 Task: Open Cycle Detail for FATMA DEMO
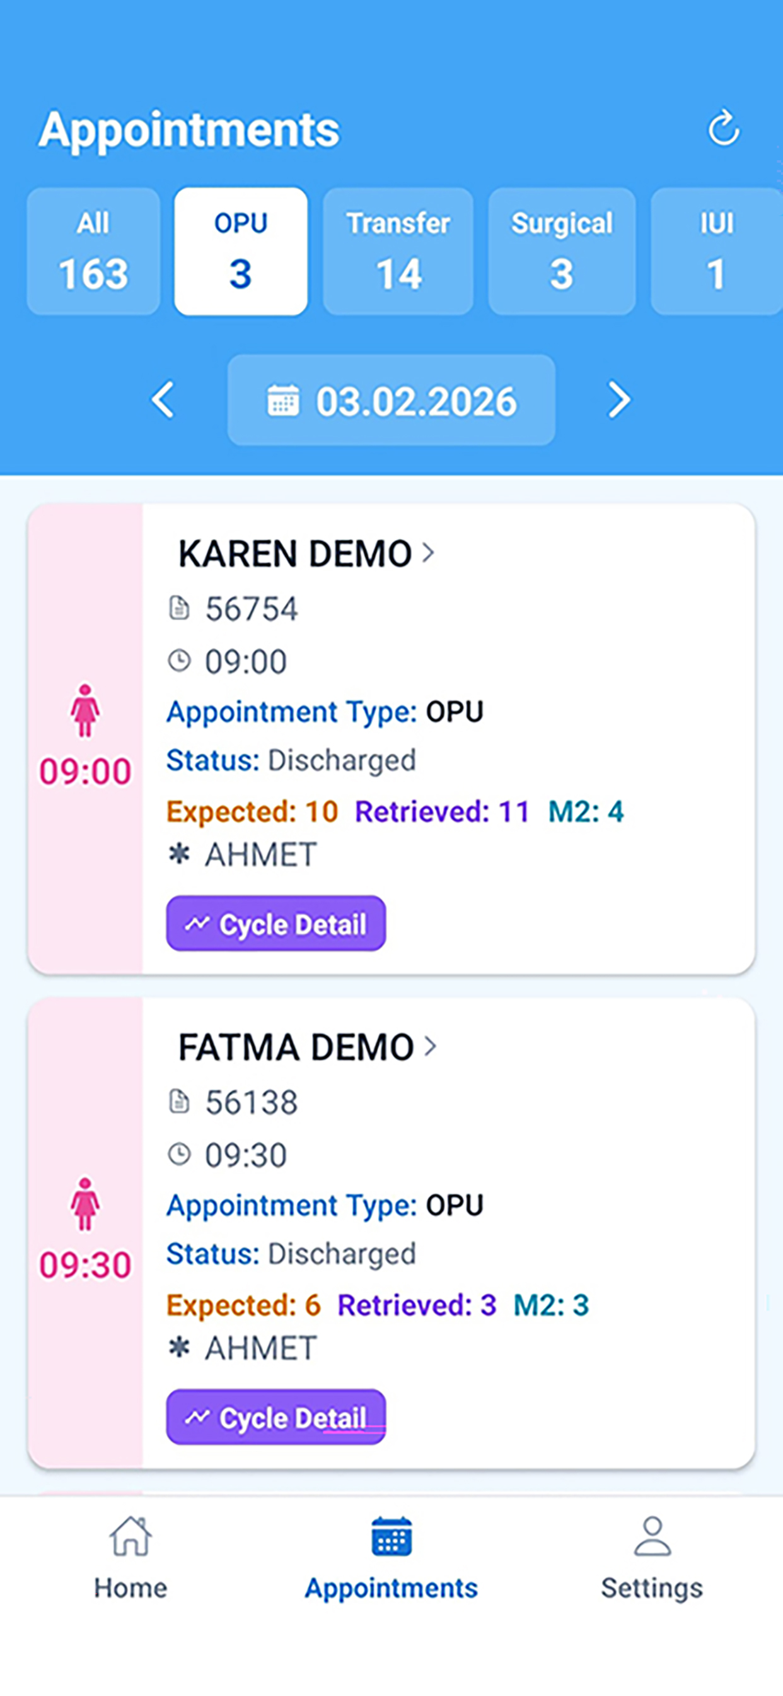[x=275, y=1417]
